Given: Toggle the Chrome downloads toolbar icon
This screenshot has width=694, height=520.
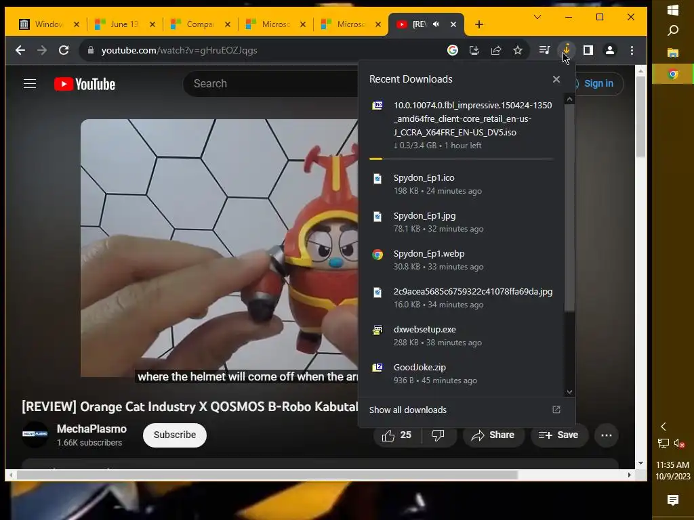Looking at the screenshot, I should tap(566, 50).
